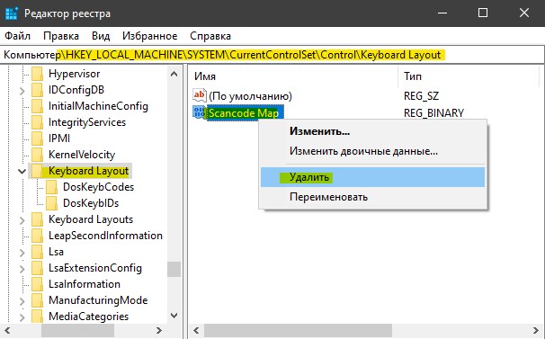Click values pane scroll right arrow
This screenshot has height=339, width=545.
coord(536,330)
